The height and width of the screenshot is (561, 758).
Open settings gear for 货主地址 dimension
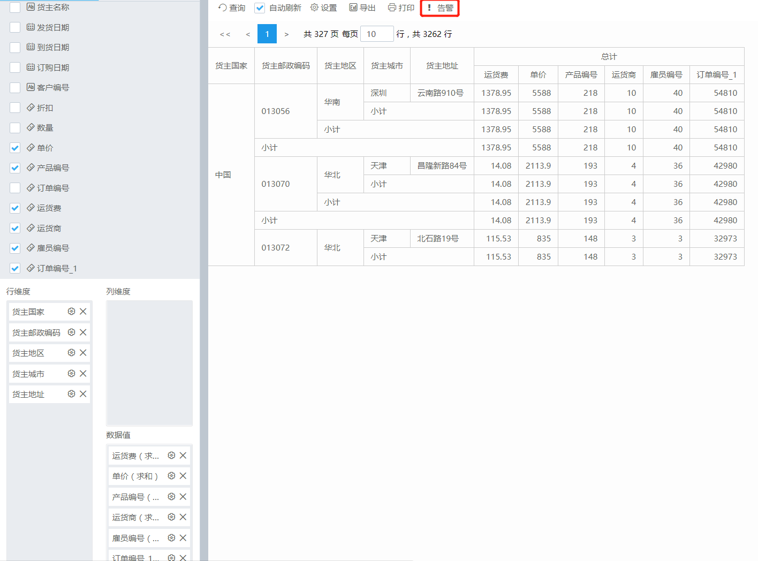coord(71,394)
